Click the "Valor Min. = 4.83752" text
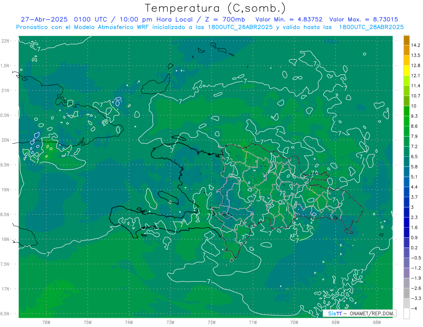423x327 pixels. point(289,19)
